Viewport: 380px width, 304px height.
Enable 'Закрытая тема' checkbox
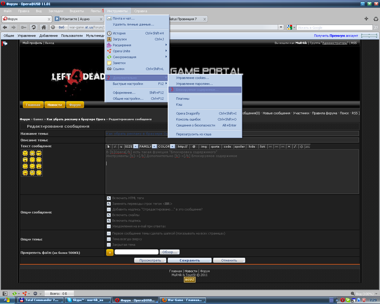coord(109,245)
